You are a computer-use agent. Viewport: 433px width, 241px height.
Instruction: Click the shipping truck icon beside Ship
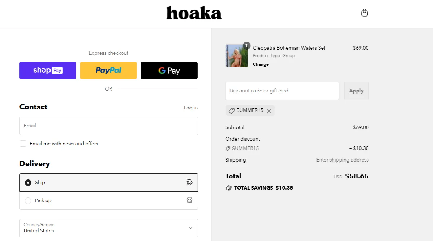point(189,182)
